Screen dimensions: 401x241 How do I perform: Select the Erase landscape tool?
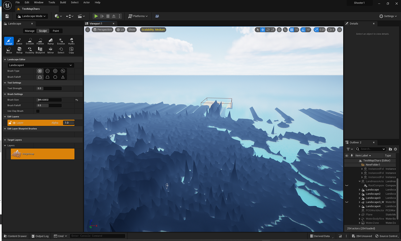tap(19, 41)
